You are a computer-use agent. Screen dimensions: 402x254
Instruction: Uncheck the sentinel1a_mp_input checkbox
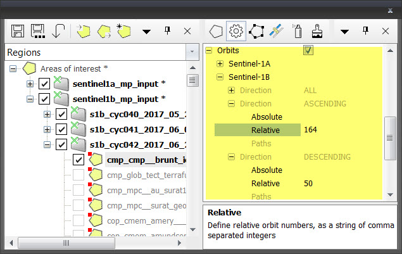click(x=44, y=84)
